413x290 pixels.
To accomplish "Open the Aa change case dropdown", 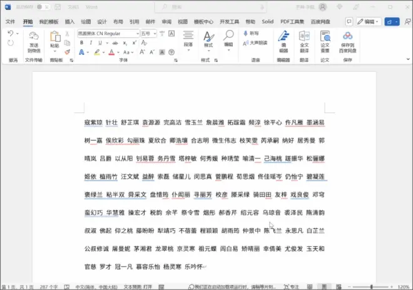I will point(128,52).
